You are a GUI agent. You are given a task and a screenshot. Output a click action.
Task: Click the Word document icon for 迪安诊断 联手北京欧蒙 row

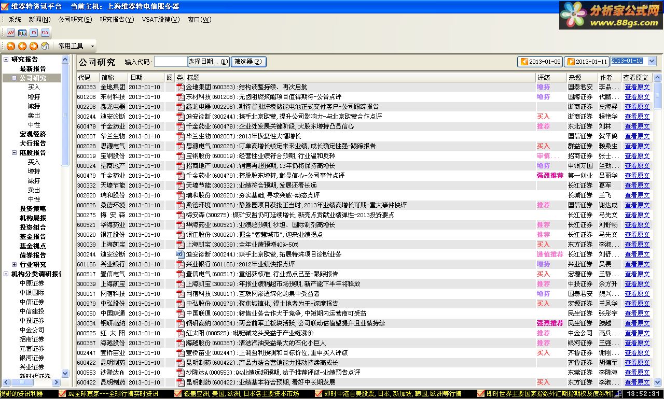180,254
